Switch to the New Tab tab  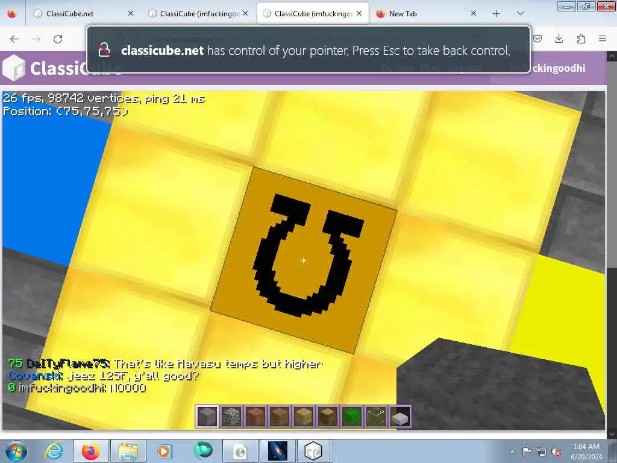pos(426,14)
